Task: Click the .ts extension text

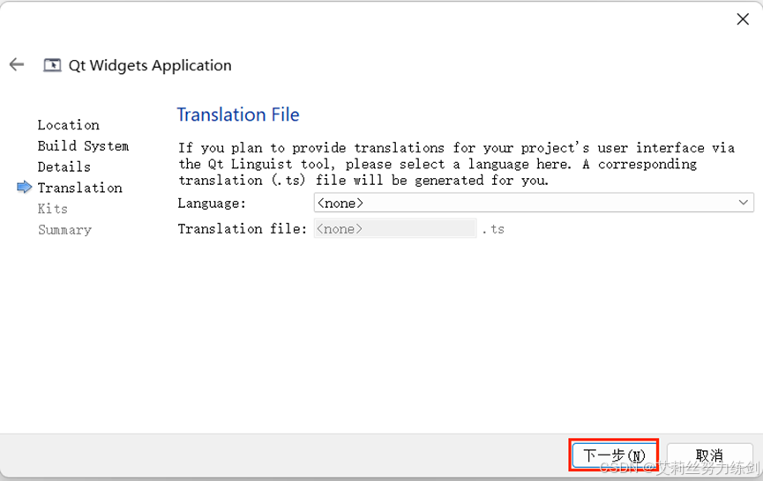Action: point(493,229)
